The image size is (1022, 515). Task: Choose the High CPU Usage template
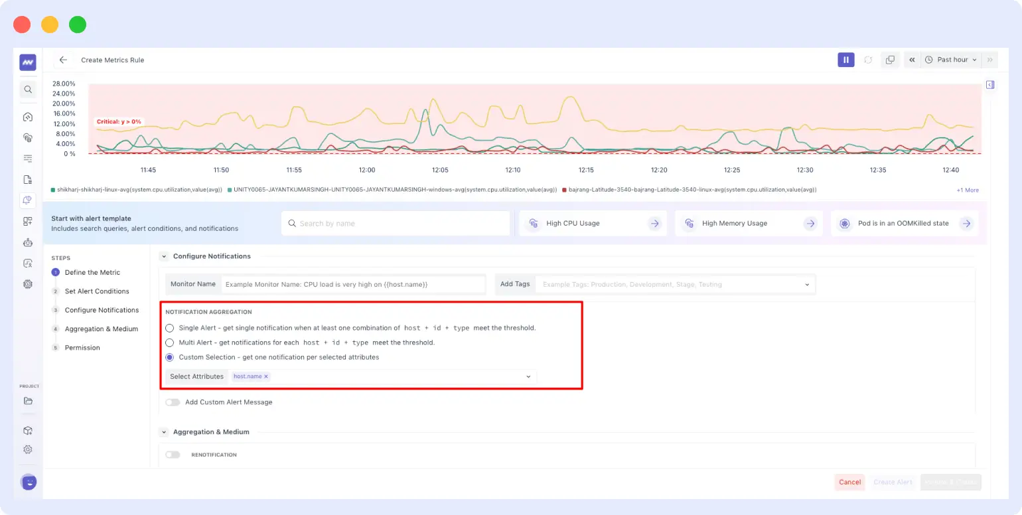tap(593, 224)
